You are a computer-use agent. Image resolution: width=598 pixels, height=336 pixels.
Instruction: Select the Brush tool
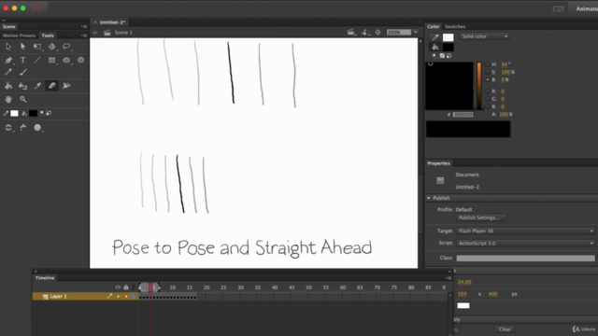click(x=22, y=72)
